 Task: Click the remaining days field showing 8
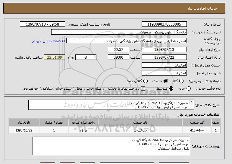tap(86, 57)
